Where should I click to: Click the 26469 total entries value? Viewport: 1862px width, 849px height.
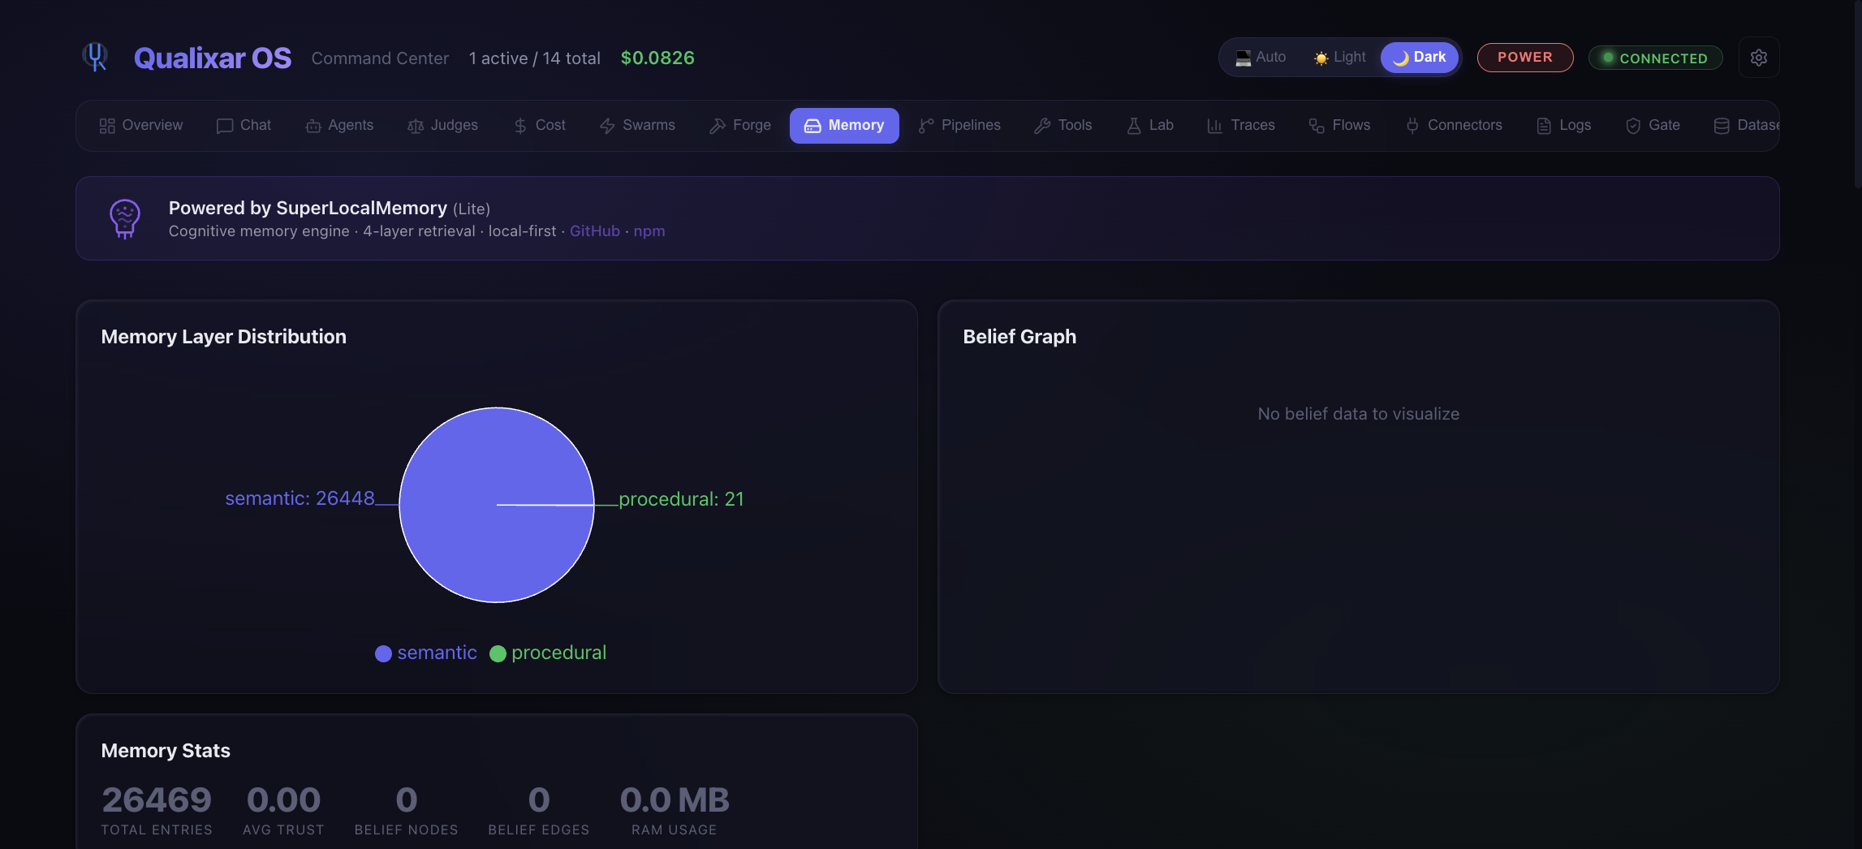(157, 800)
